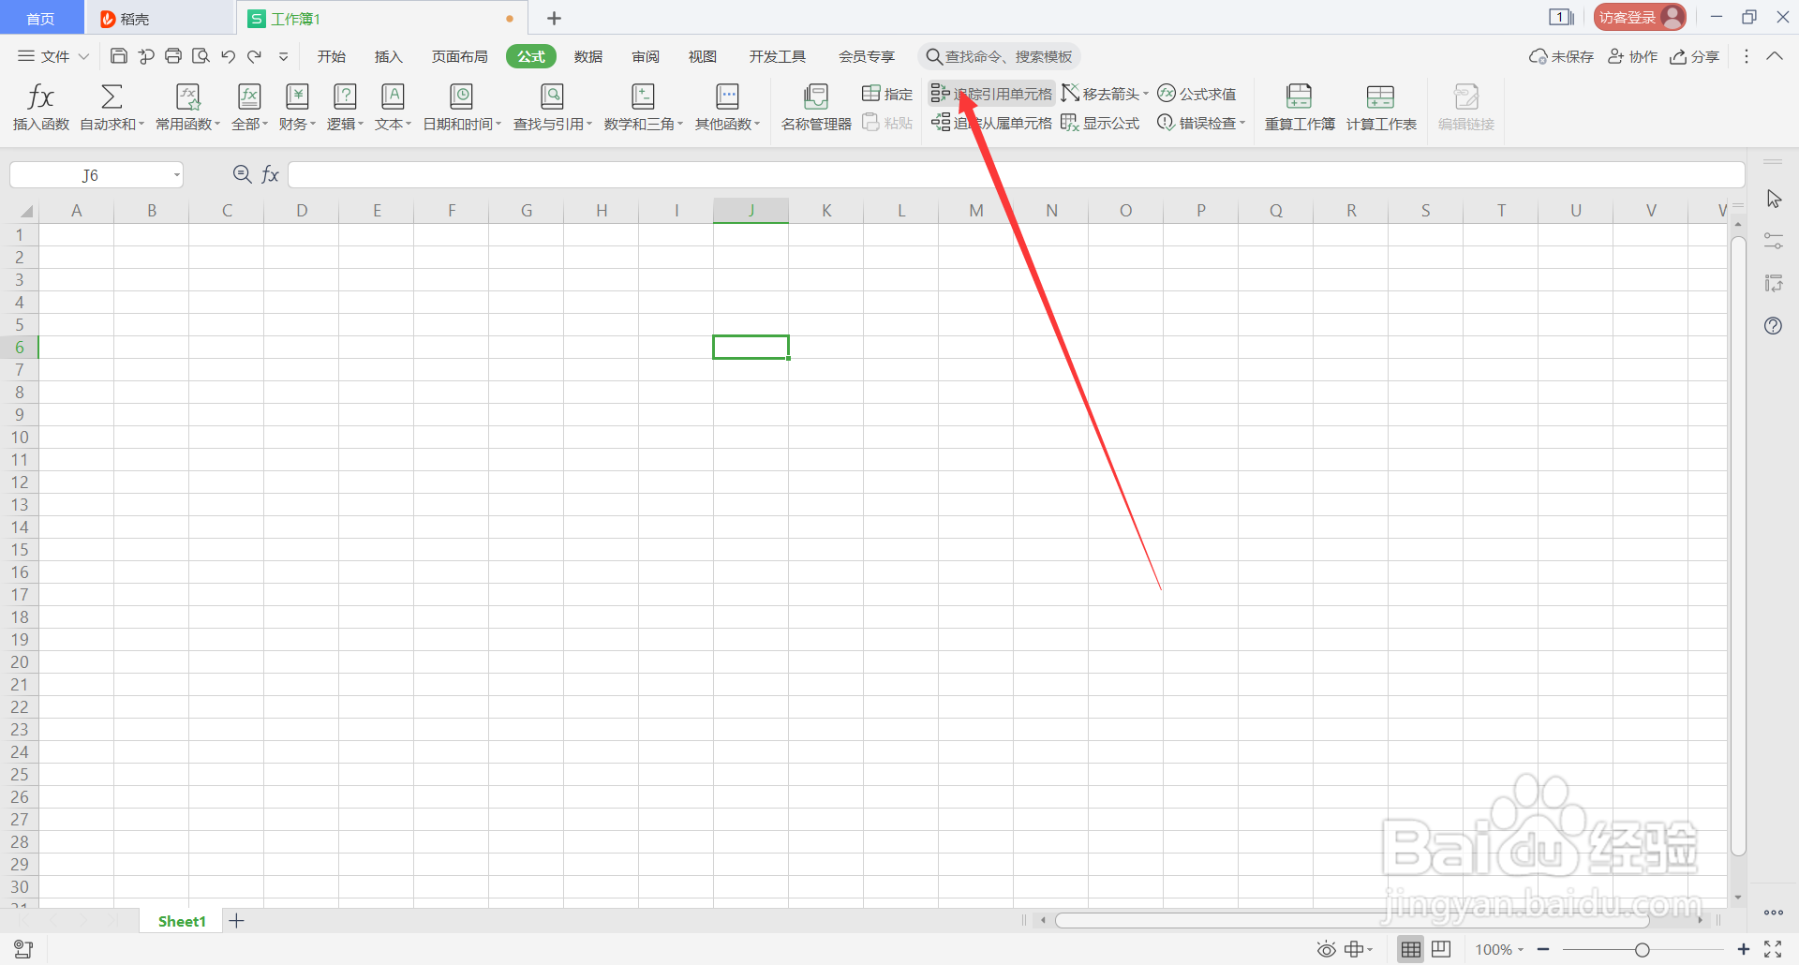This screenshot has height=965, width=1799.
Task: Expand the Name Box dropdown arrow
Action: 176,175
